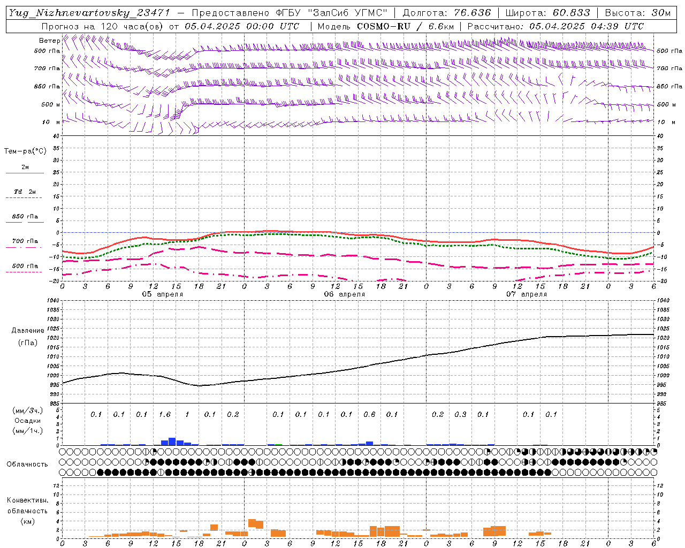
Task: Click the (км) unit label
Action: point(27,521)
